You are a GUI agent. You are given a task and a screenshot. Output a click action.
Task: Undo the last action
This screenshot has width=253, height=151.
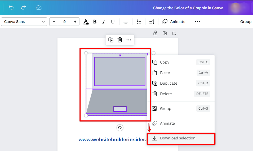11,8
